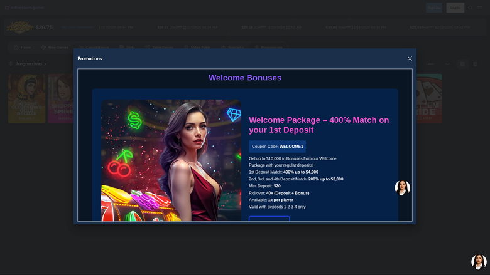Click the Log In button
The width and height of the screenshot is (490, 275).
point(455,8)
